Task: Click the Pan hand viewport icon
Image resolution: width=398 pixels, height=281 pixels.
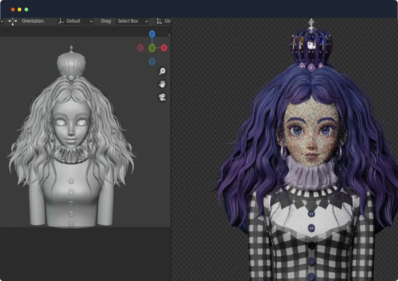Action: coord(162,84)
